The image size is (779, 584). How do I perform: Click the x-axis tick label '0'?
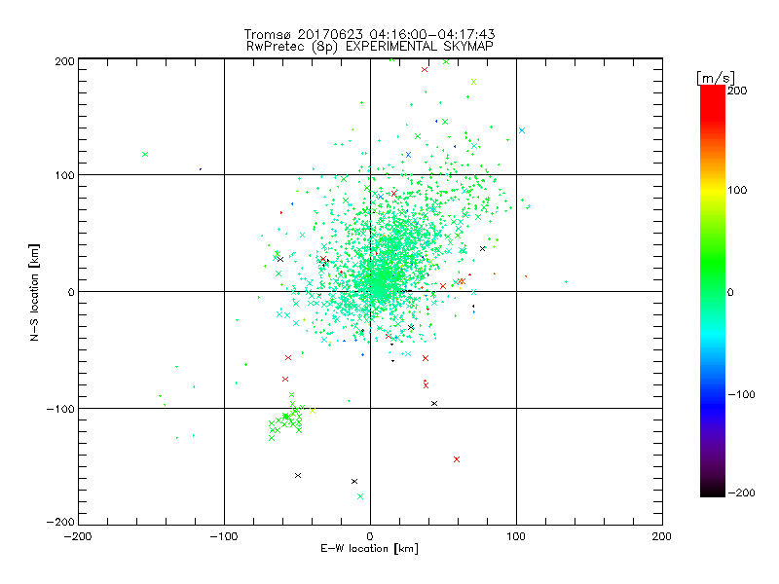[x=370, y=536]
